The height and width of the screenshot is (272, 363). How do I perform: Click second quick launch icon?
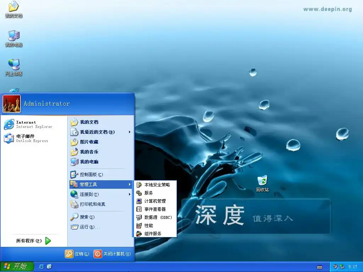click(x=49, y=267)
